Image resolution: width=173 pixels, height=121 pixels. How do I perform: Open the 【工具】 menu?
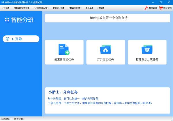[x=89, y=8]
